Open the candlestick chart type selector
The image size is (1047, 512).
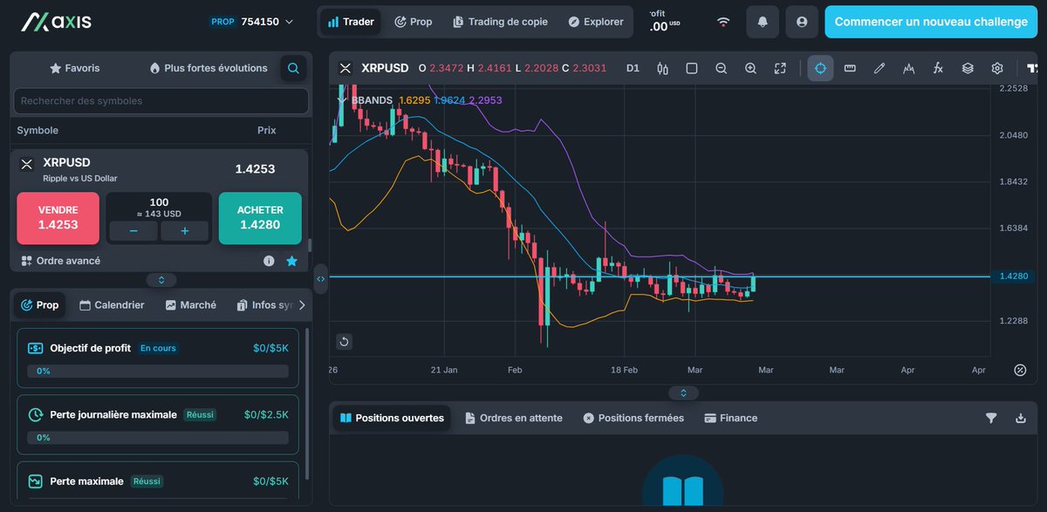pyautogui.click(x=662, y=68)
